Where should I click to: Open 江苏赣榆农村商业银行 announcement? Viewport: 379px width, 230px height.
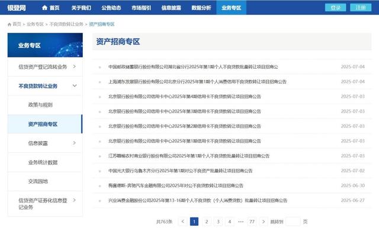pos(189,156)
